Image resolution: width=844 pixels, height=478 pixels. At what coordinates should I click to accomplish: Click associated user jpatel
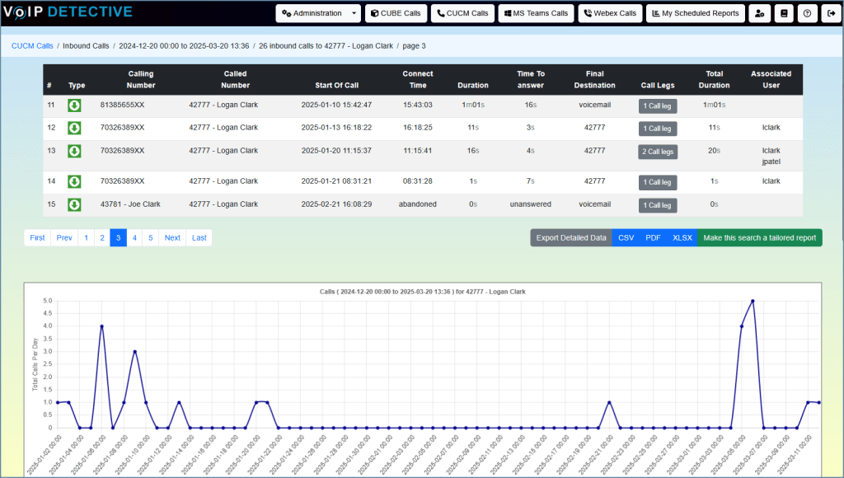pos(771,162)
